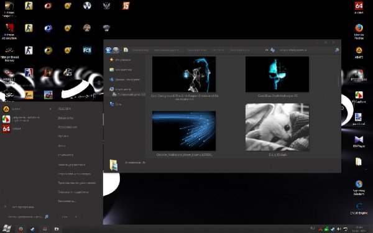The height and width of the screenshot is (233, 373).
Task: Click the Explorer vertical scrollbar
Action: coord(339,81)
